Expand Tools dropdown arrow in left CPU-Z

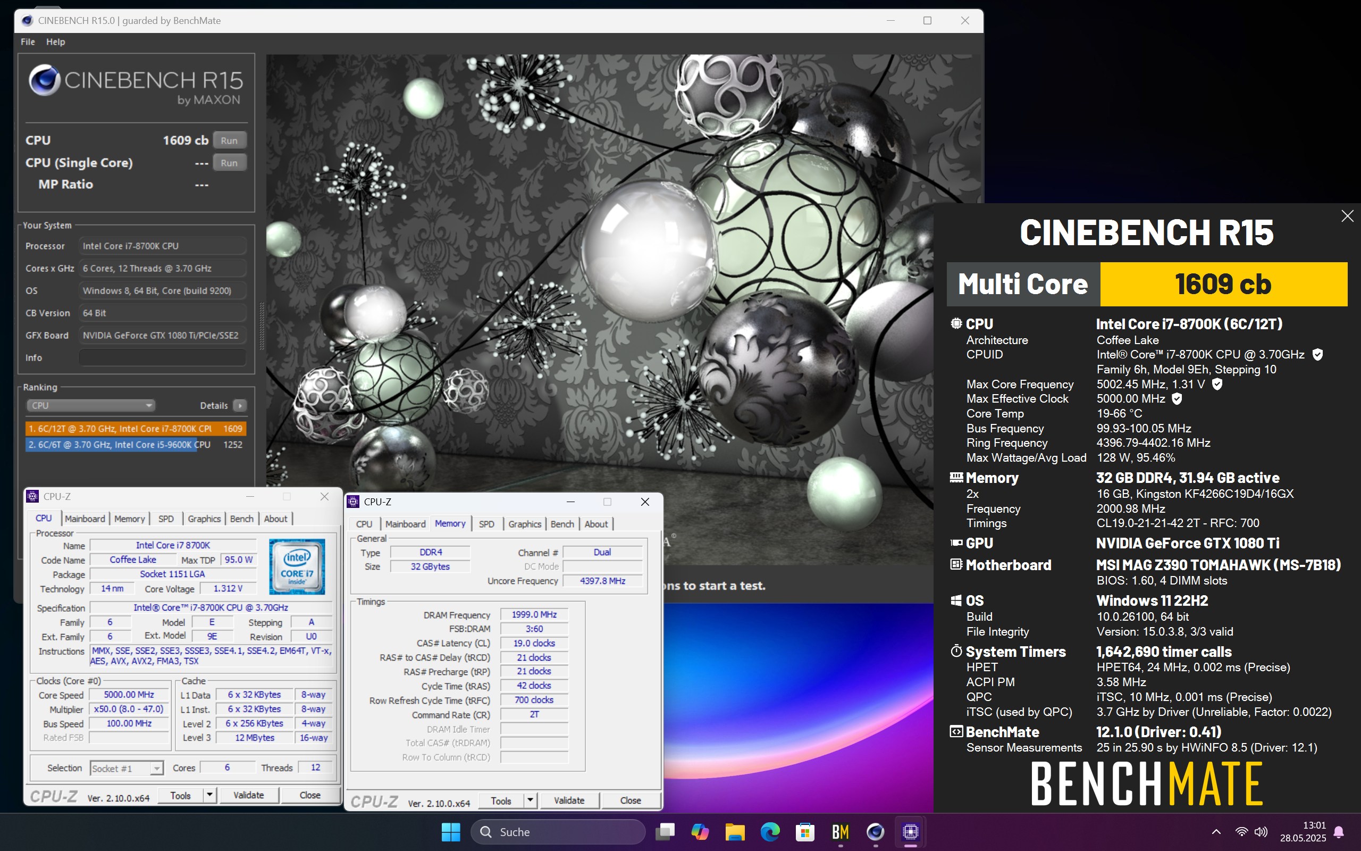[210, 795]
